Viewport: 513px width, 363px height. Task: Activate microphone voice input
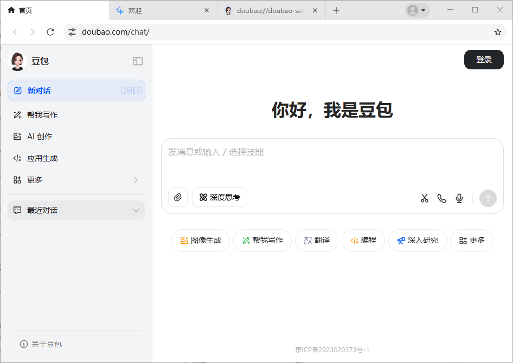pos(459,198)
